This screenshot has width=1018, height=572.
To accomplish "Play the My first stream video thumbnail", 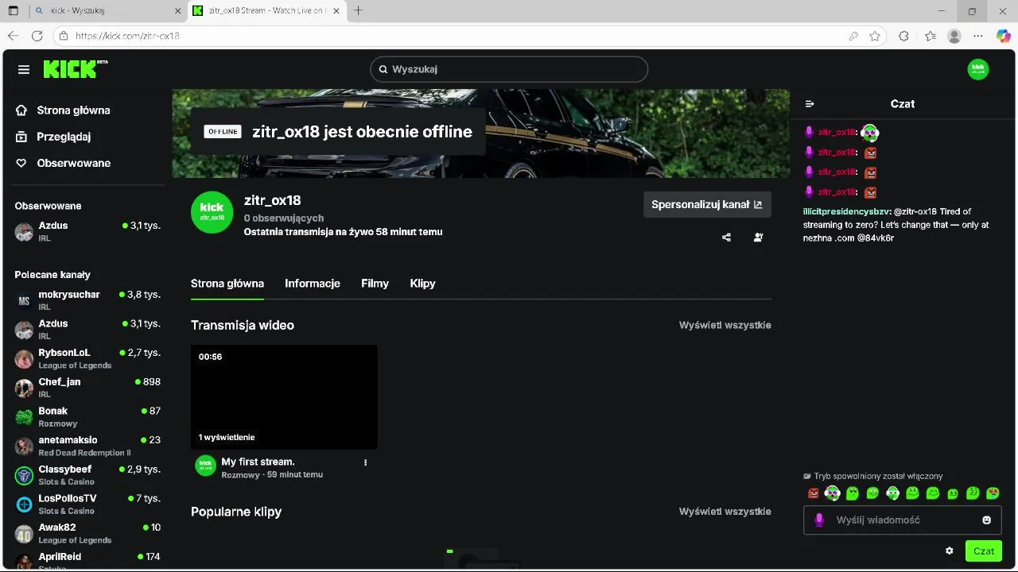I will click(284, 397).
